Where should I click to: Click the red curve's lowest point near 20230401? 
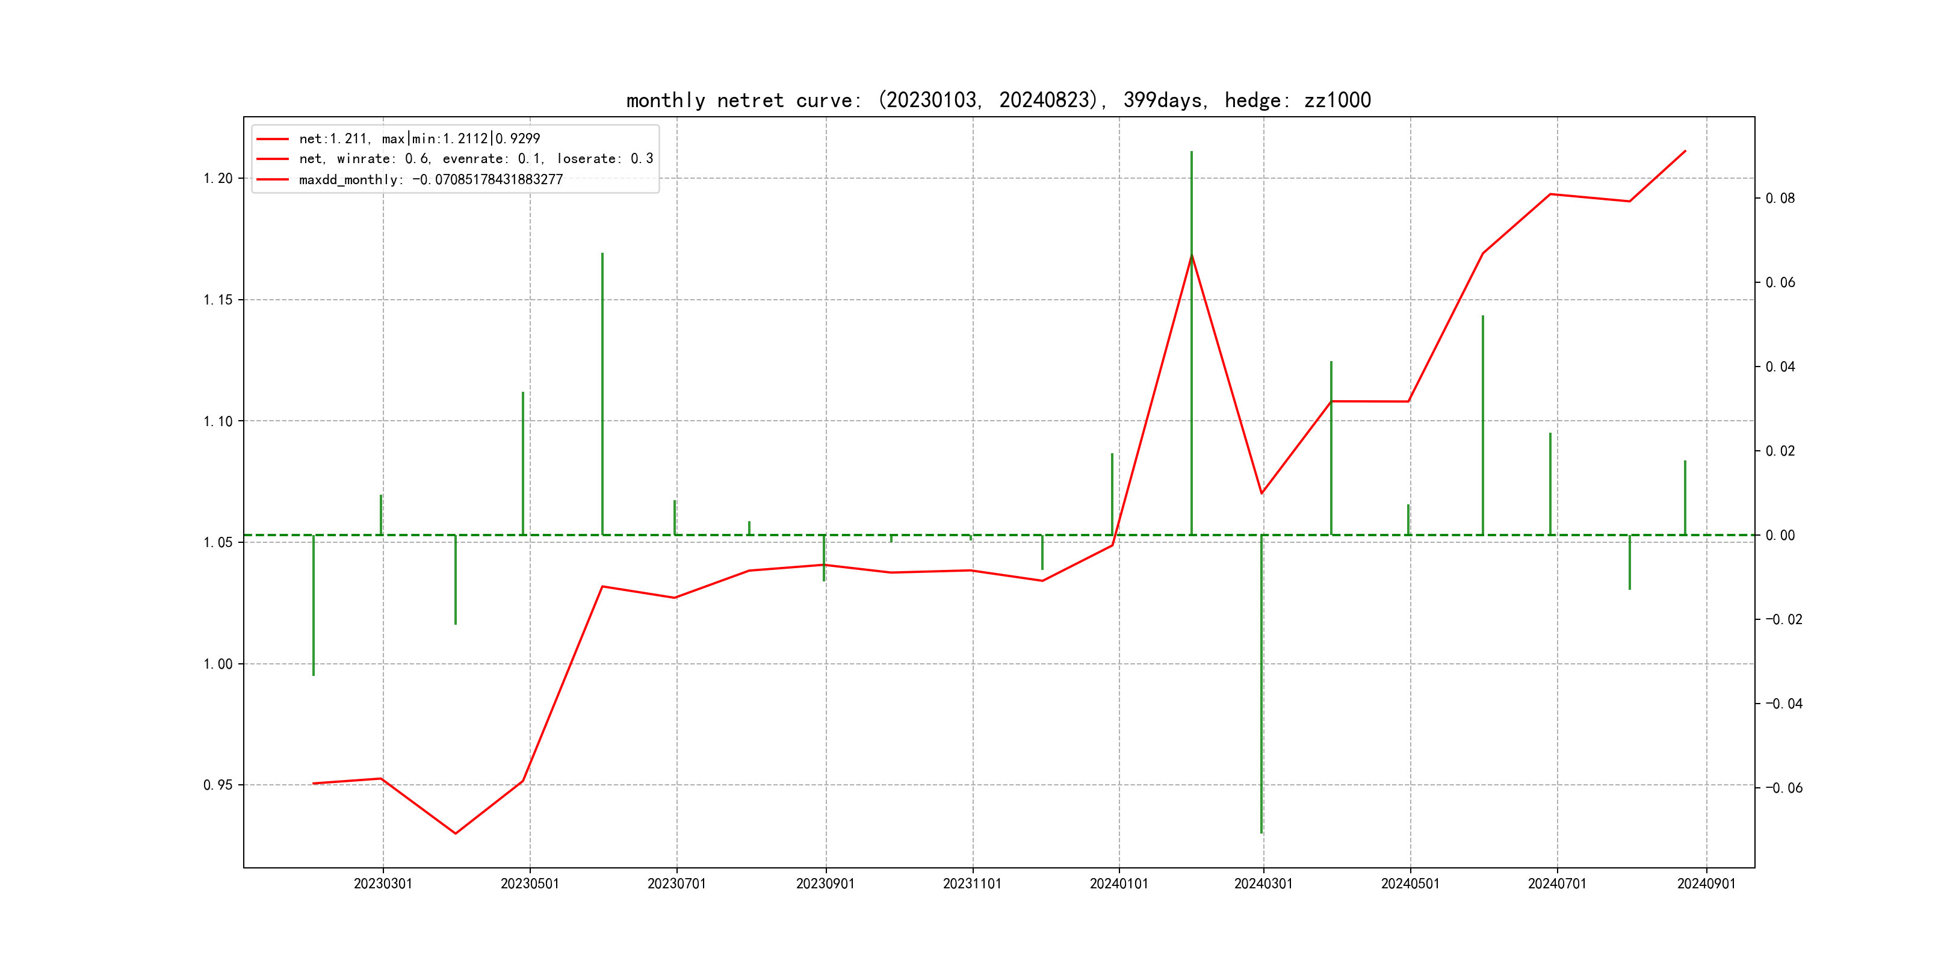[x=455, y=833]
